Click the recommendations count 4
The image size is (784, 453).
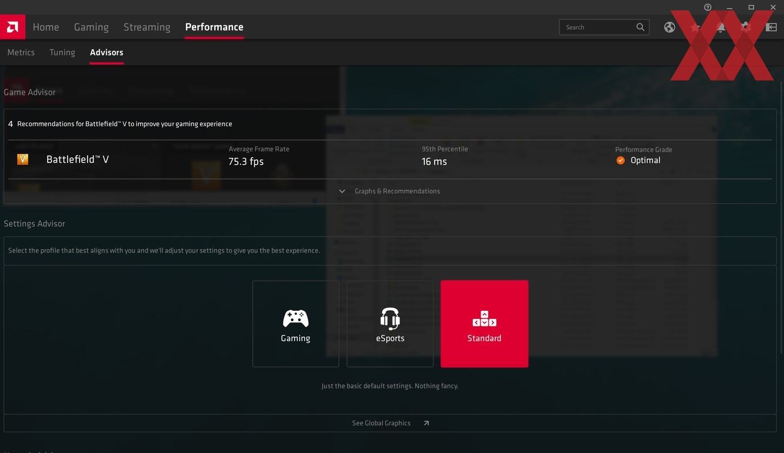point(10,124)
